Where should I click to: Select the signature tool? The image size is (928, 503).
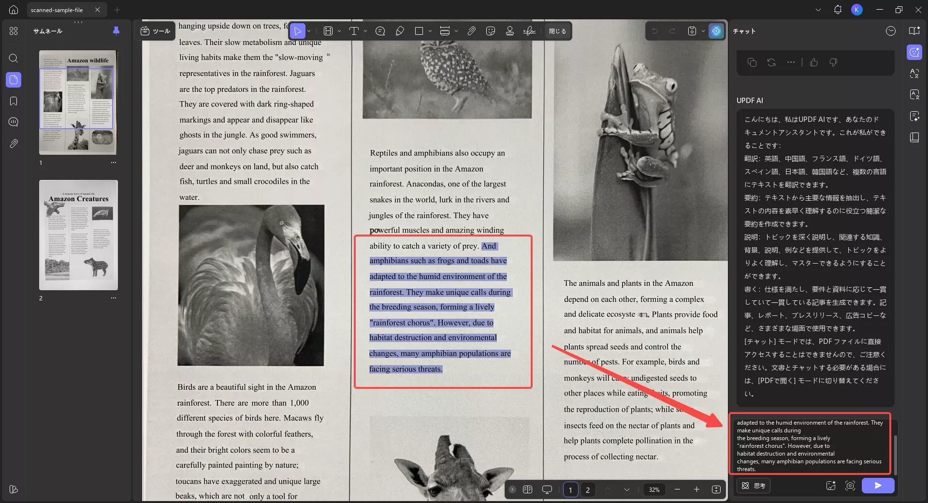529,31
